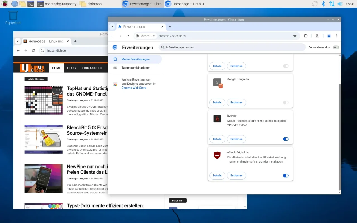Open Details for Google Hangouts
This screenshot has height=223, width=357.
[x=217, y=103]
